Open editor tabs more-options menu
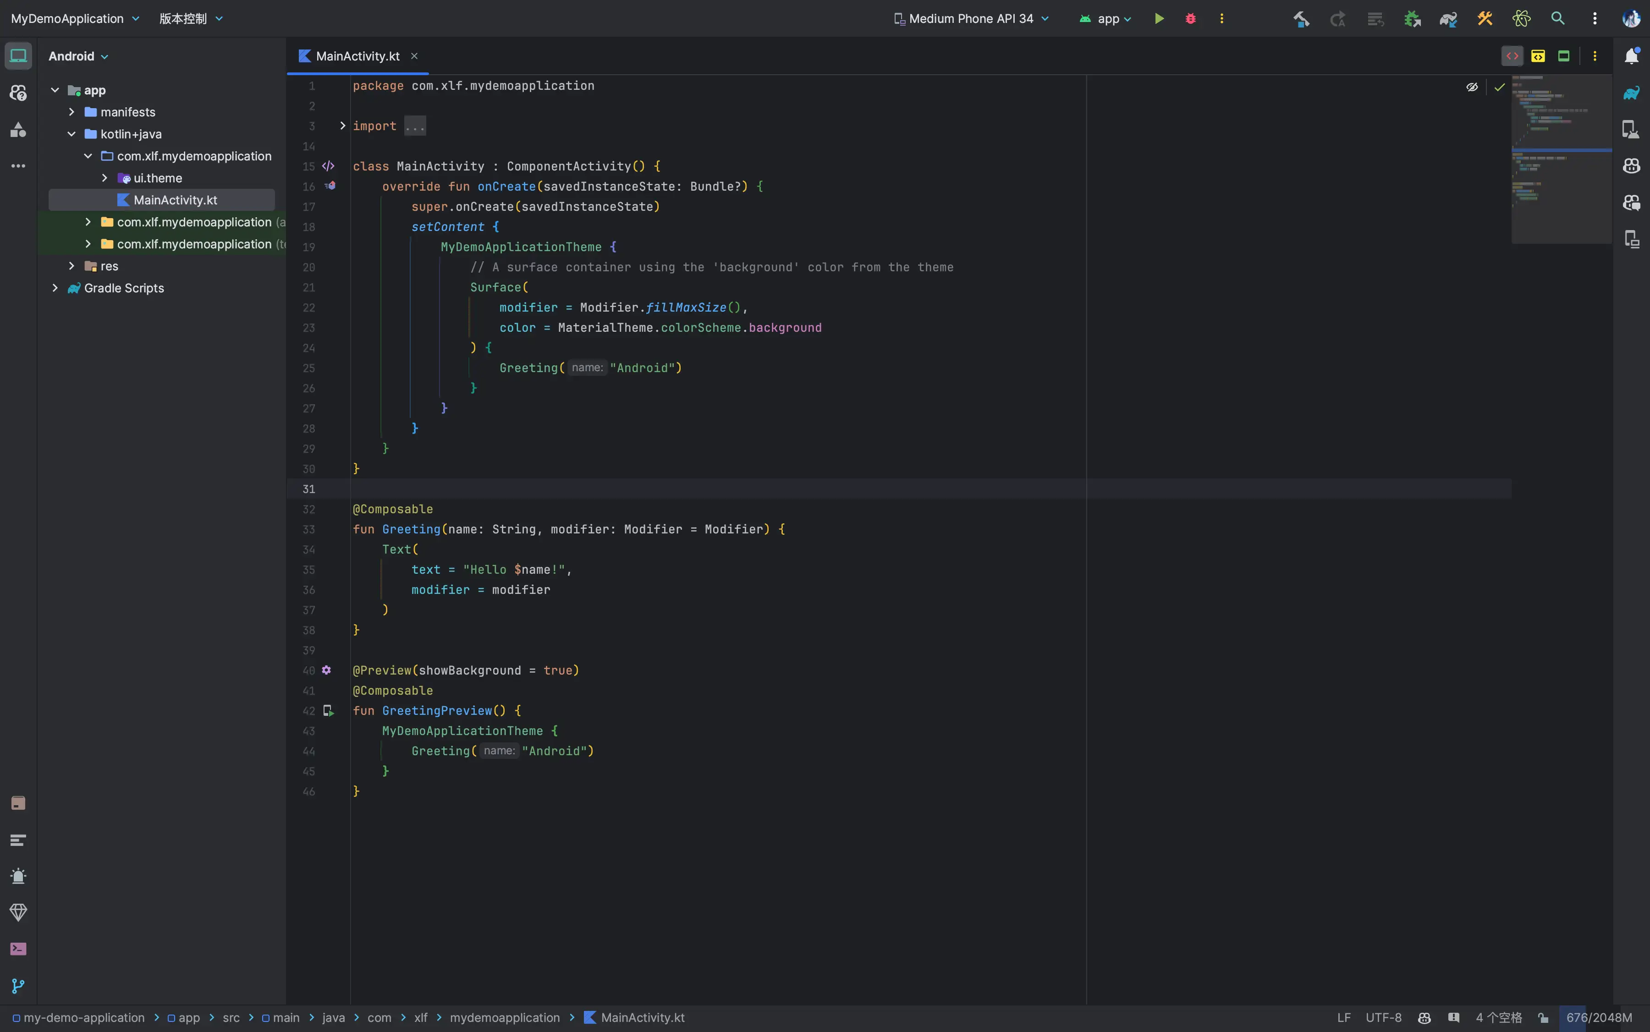1650x1032 pixels. click(x=1595, y=56)
